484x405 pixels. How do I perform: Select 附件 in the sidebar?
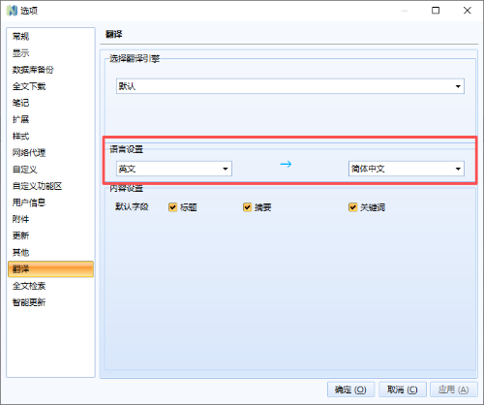click(50, 219)
